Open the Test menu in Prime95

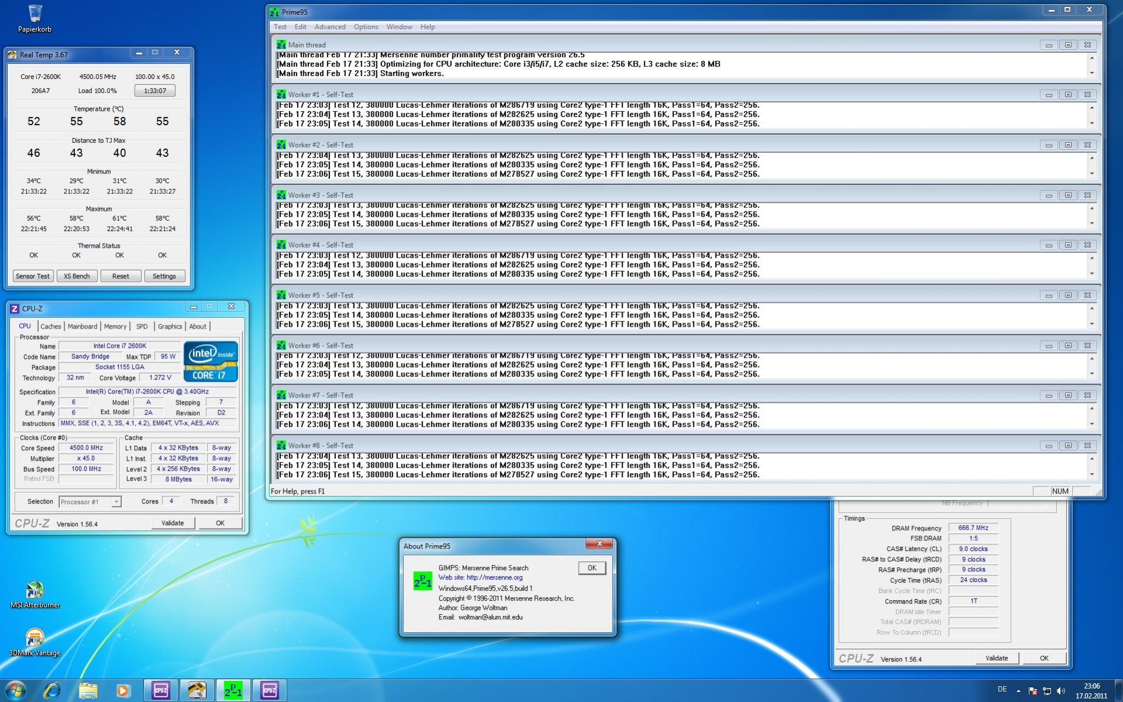280,27
